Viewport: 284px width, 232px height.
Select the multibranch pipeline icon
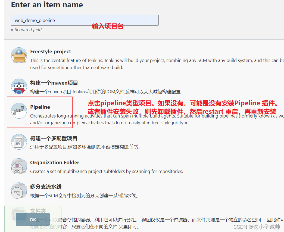(x=19, y=190)
